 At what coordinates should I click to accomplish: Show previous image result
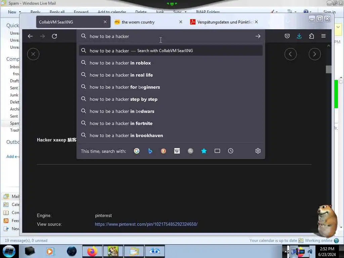(x=291, y=54)
